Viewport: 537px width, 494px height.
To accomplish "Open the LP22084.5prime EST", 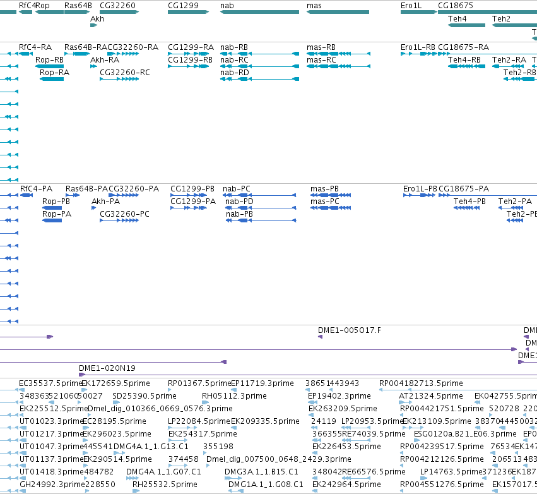I will coord(182,428).
